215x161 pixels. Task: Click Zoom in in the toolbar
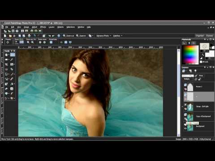click(x=81, y=36)
